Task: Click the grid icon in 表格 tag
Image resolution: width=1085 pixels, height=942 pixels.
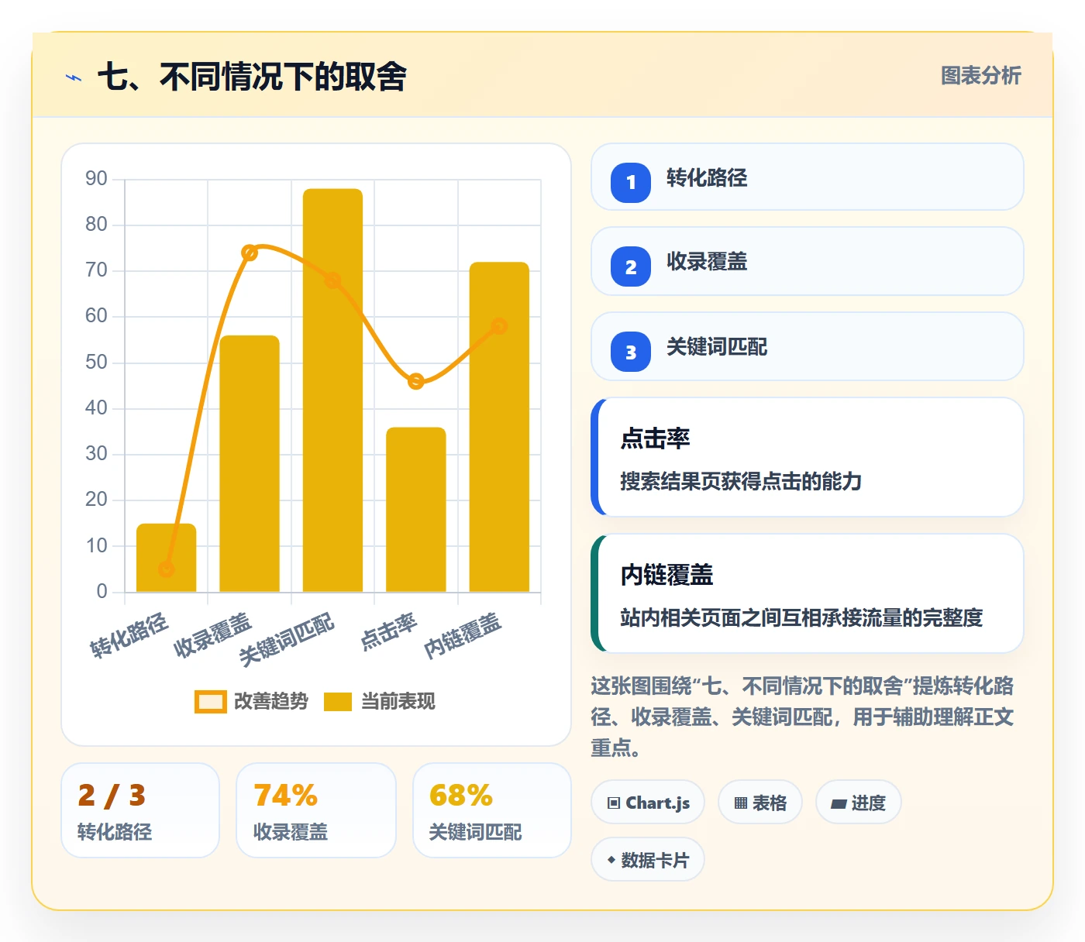Action: click(741, 803)
